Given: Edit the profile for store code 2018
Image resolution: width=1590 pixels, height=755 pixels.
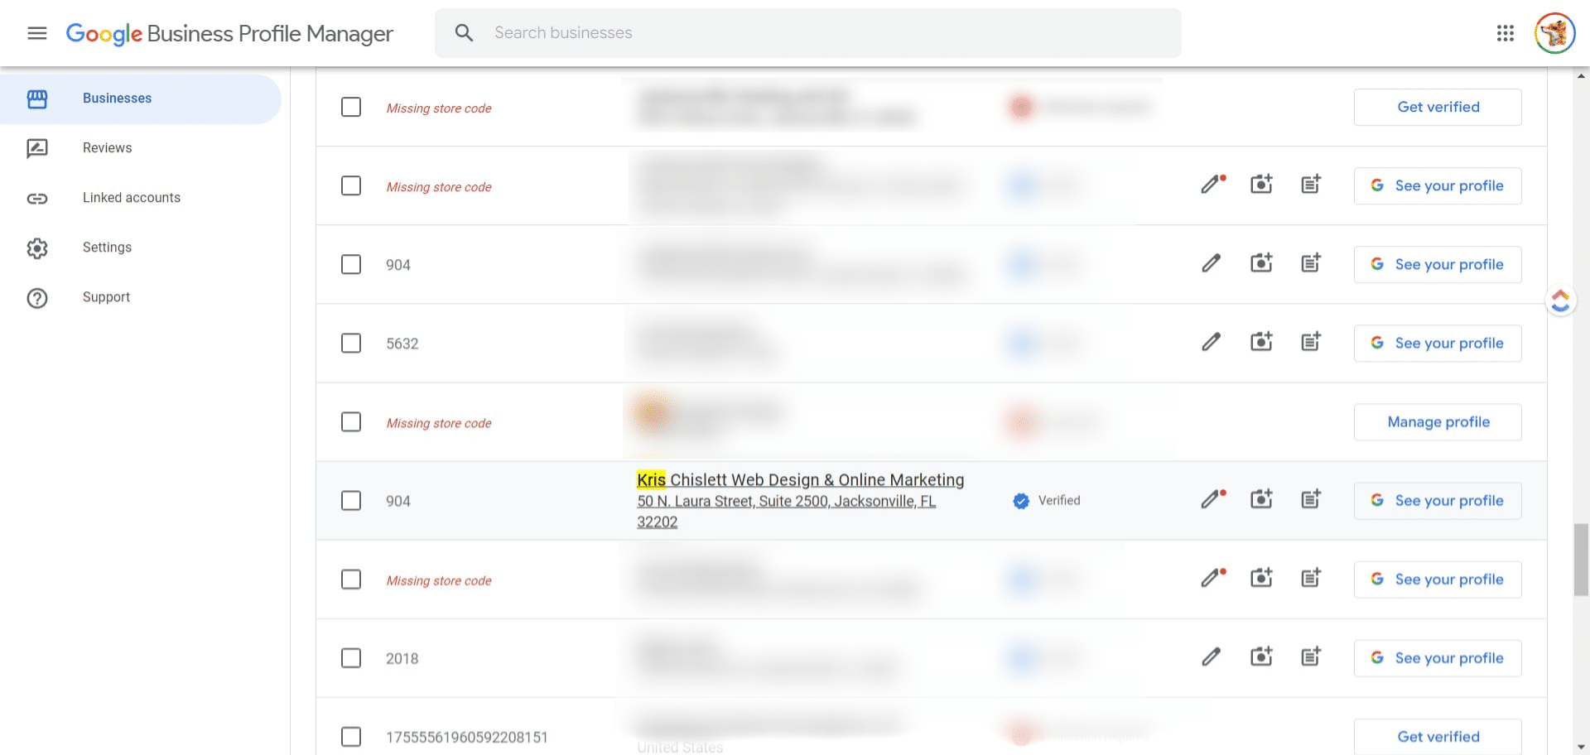Looking at the screenshot, I should pyautogui.click(x=1212, y=657).
